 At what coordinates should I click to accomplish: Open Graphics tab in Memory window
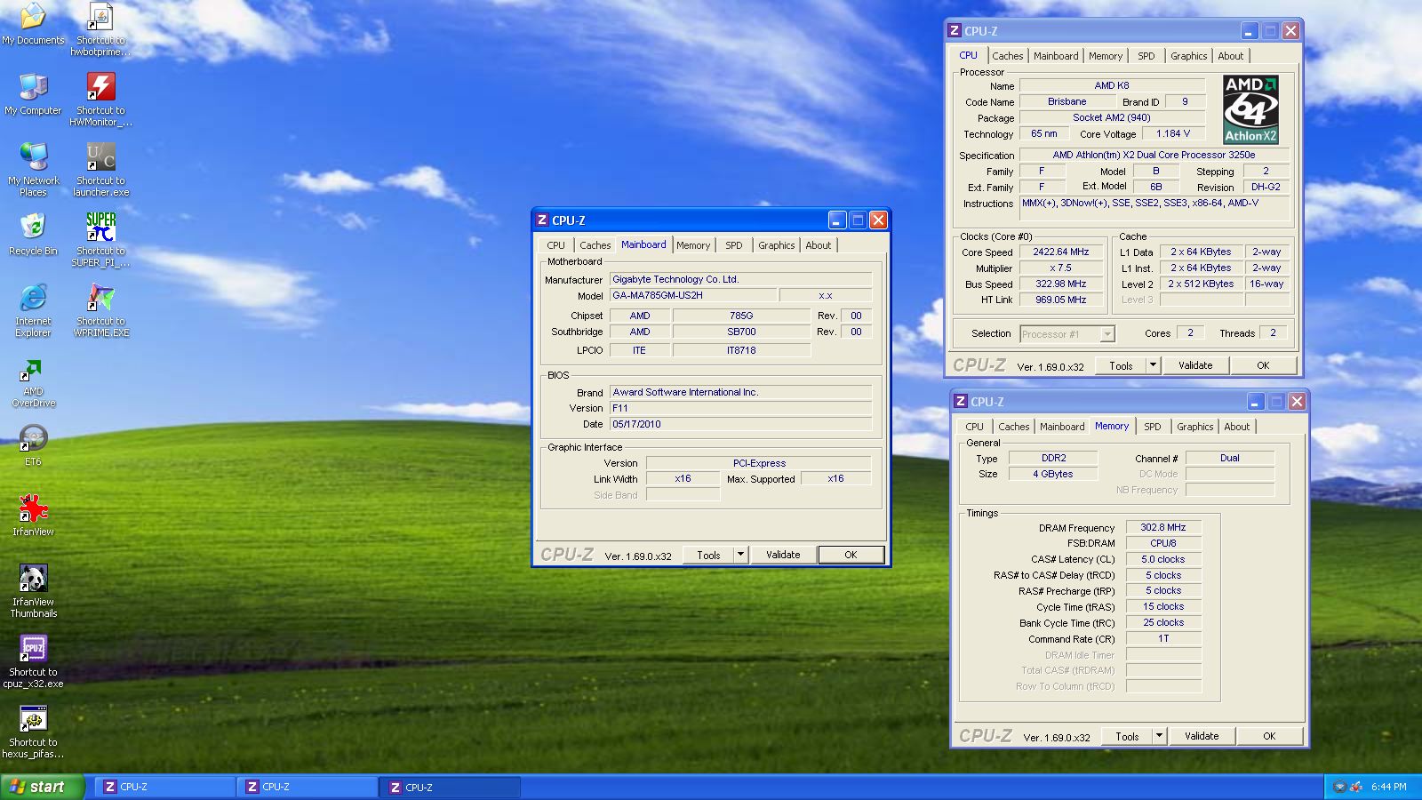pyautogui.click(x=1194, y=427)
